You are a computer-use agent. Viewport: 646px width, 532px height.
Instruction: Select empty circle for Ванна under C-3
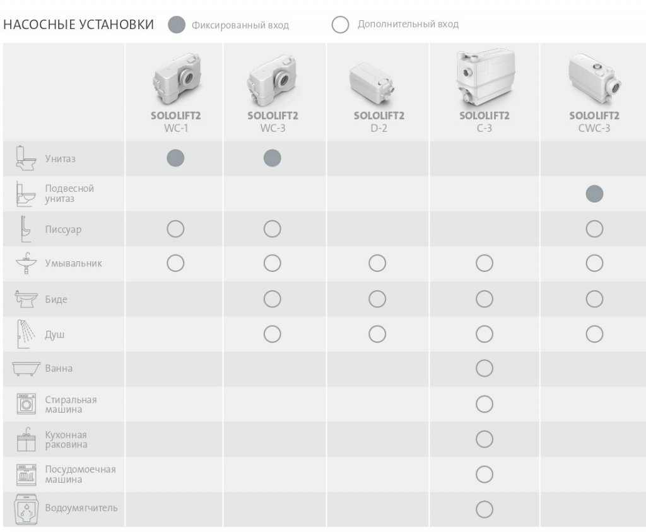[484, 369]
